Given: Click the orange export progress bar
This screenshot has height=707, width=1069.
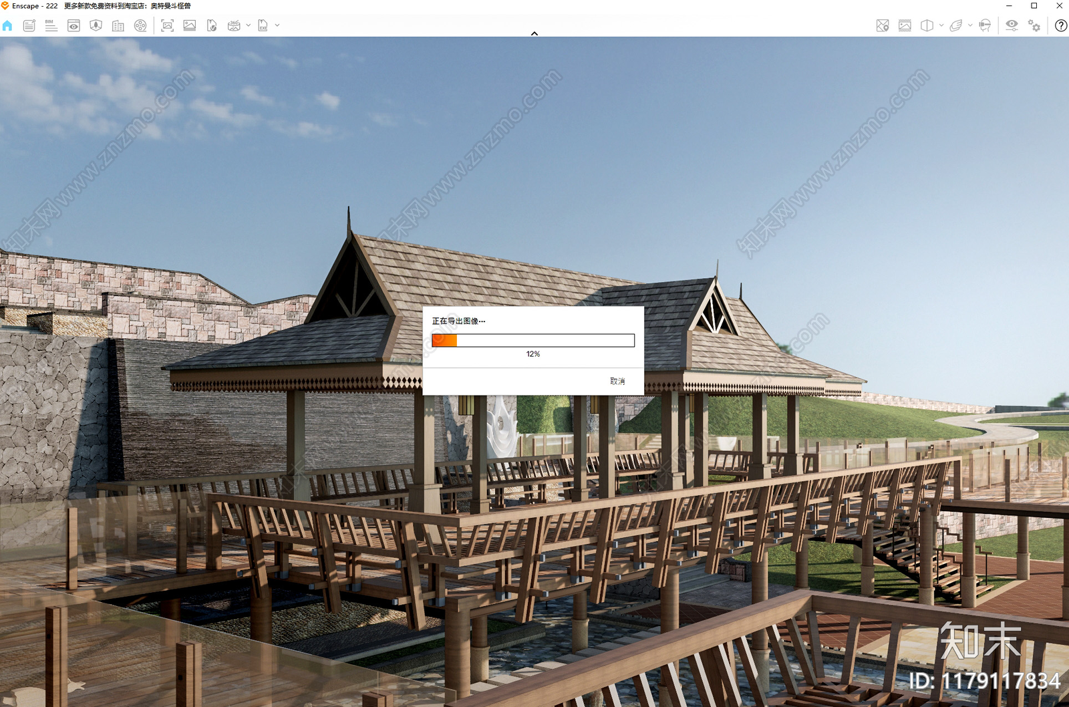Looking at the screenshot, I should tap(533, 341).
